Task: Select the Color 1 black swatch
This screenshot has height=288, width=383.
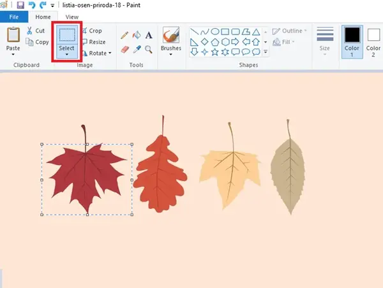Action: tap(352, 35)
